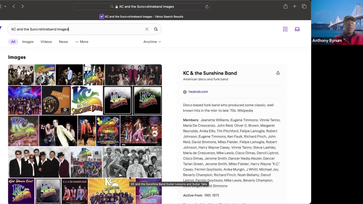363x204 pixels.
Task: Expand the Anytime filter dropdown
Action: [152, 42]
